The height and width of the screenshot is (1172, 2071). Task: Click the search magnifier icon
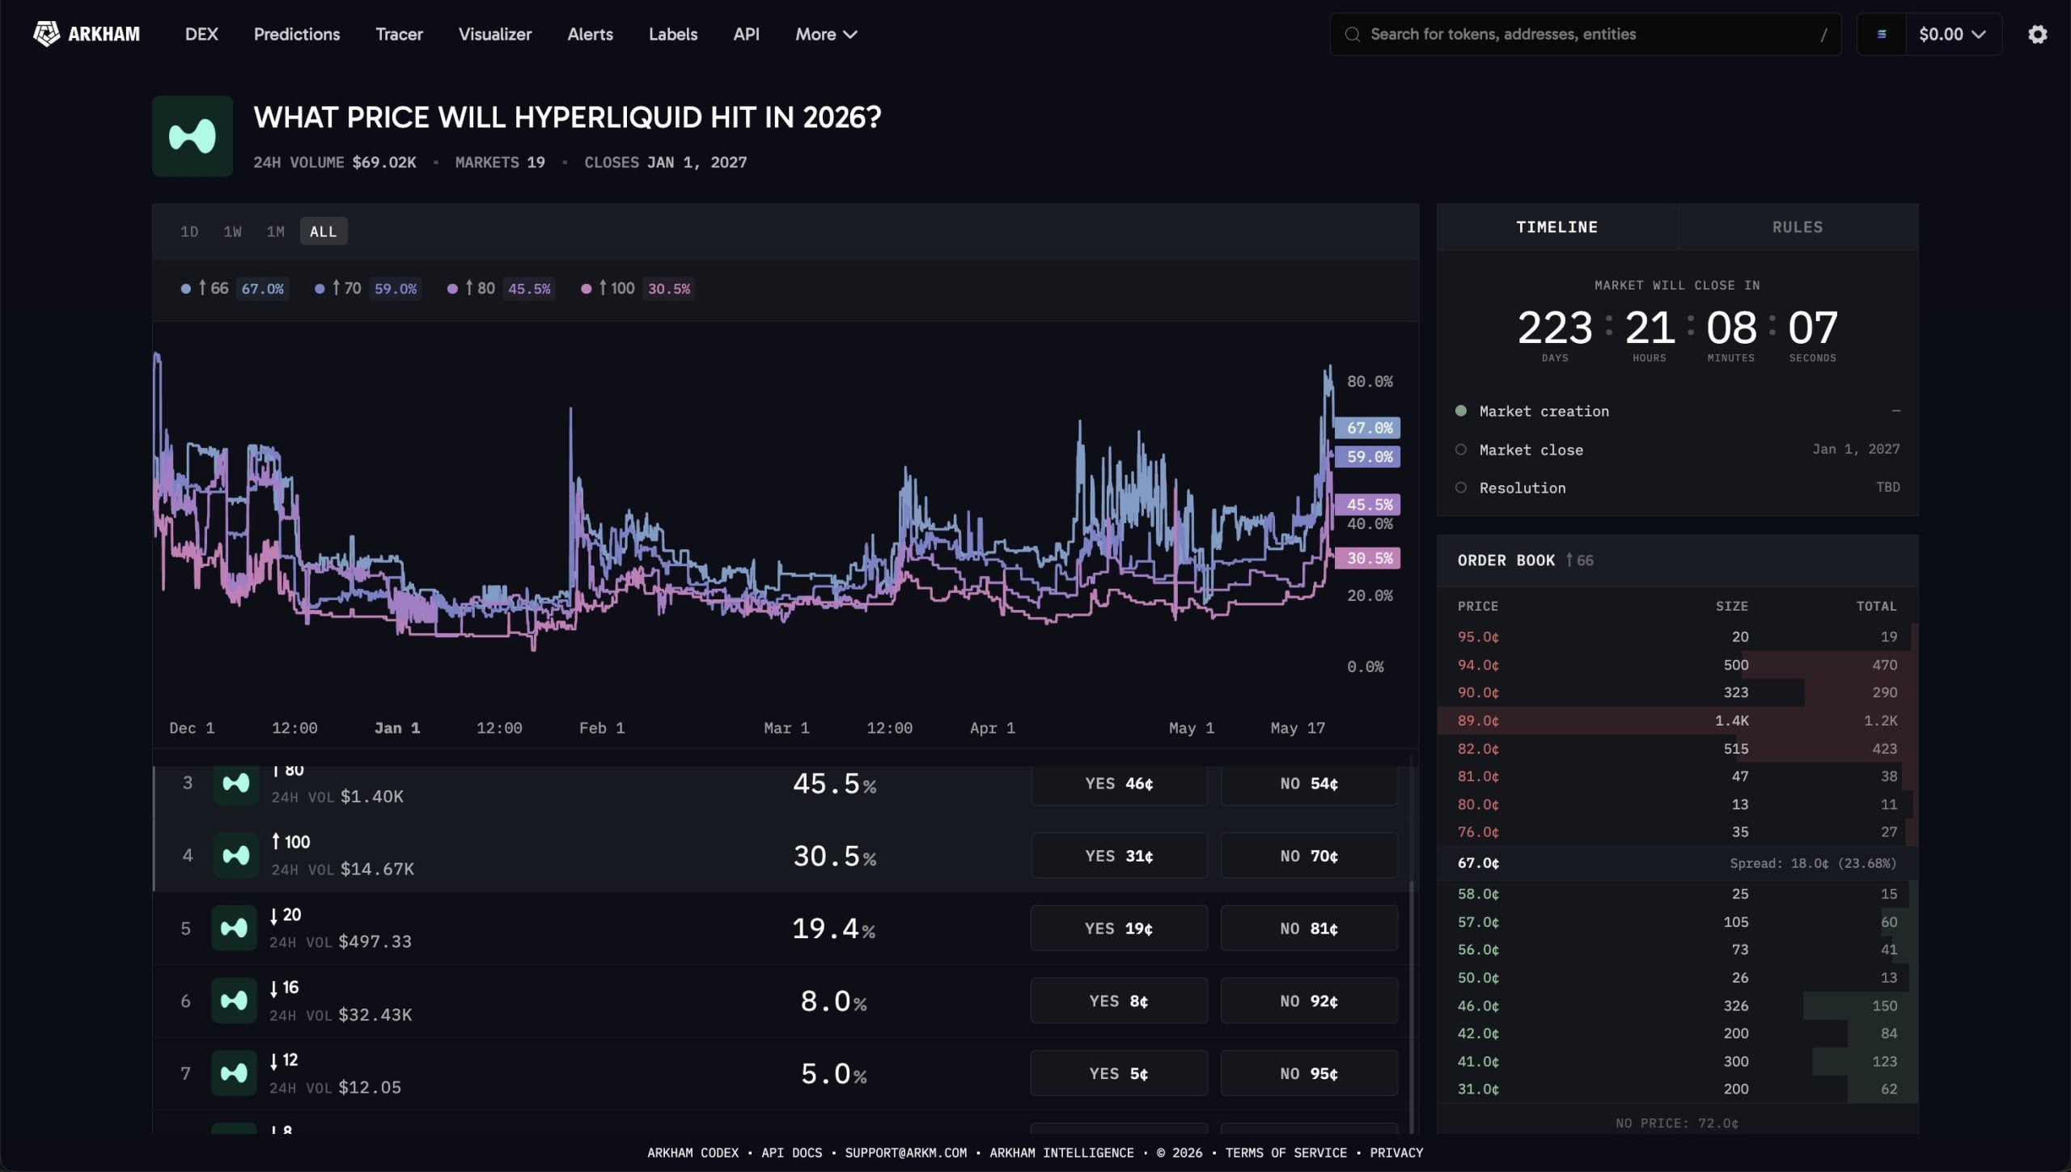pos(1352,34)
